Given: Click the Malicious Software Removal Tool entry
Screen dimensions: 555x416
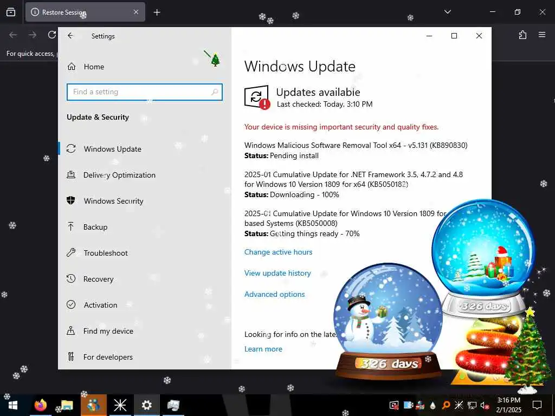Looking at the screenshot, I should [356, 145].
